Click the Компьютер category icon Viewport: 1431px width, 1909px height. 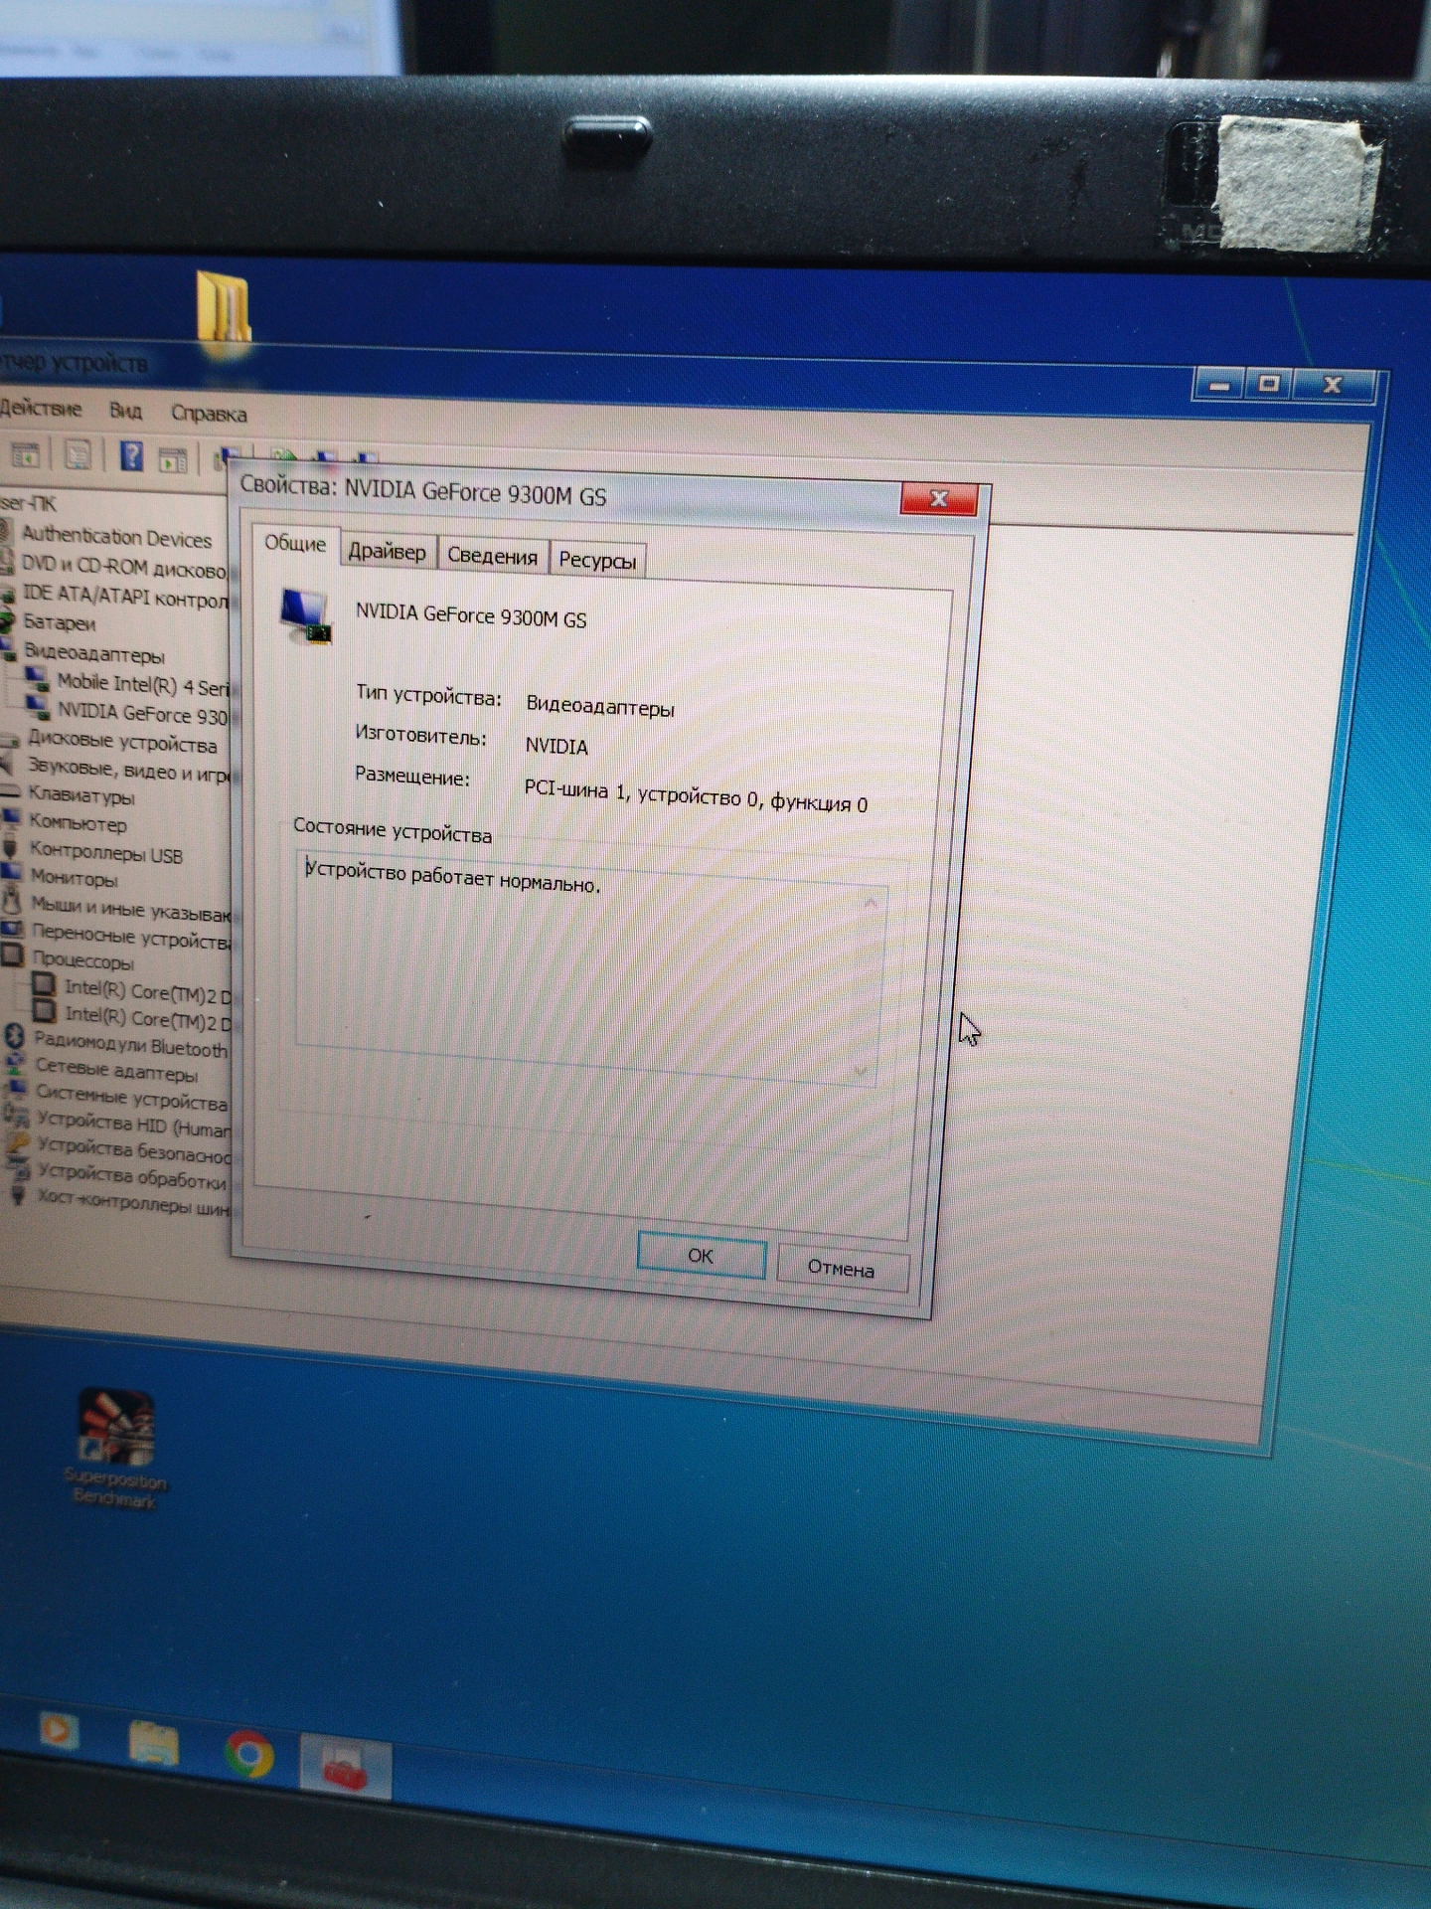10,819
